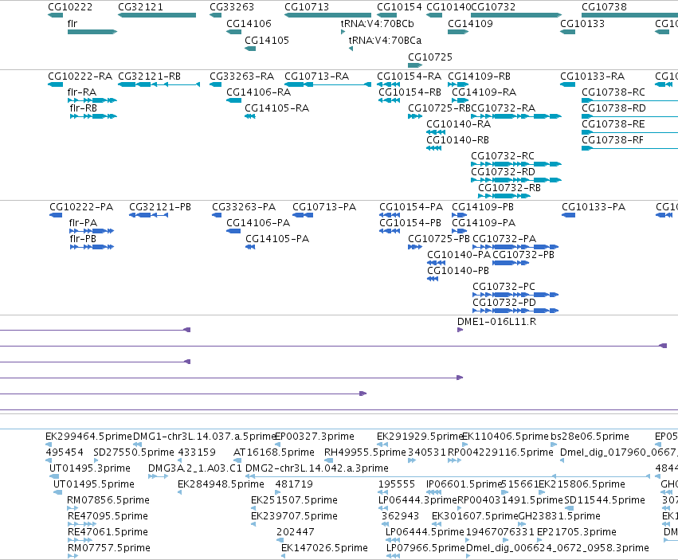Click transcript CG10732-RC
The height and width of the screenshot is (560, 678).
[x=503, y=155]
